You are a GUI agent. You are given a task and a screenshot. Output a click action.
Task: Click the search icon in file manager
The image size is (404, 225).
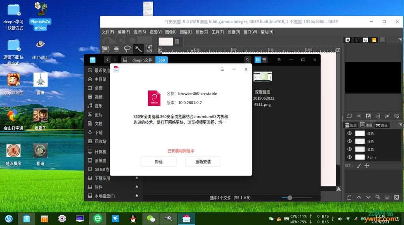point(248,60)
